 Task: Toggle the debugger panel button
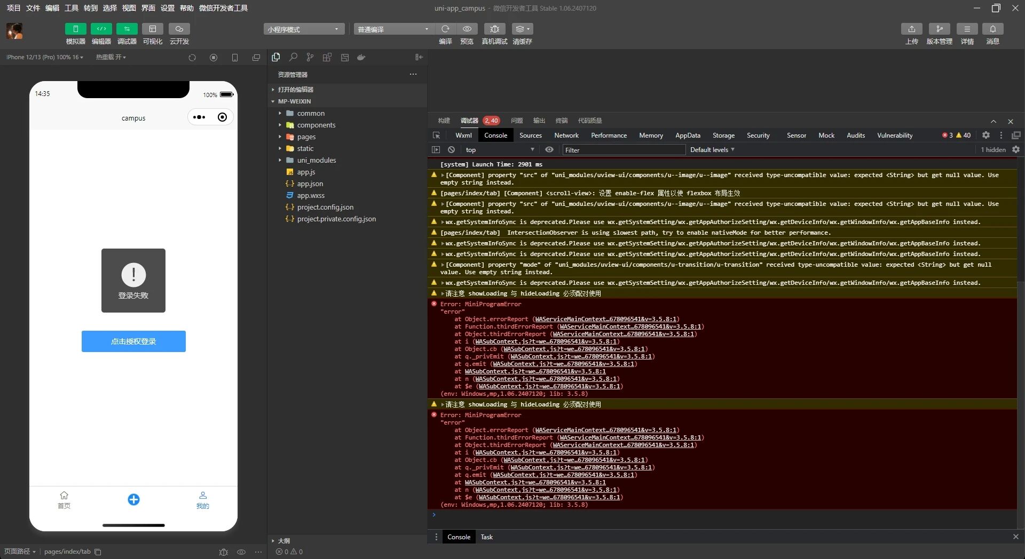[127, 29]
